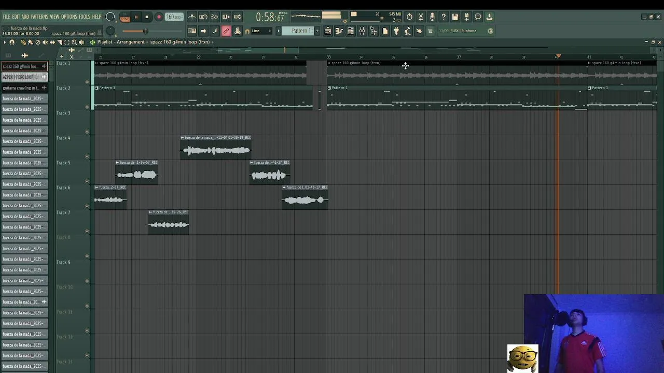The image size is (664, 373).
Task: Toggle auto-scrolling arrow icon
Action: point(203,31)
